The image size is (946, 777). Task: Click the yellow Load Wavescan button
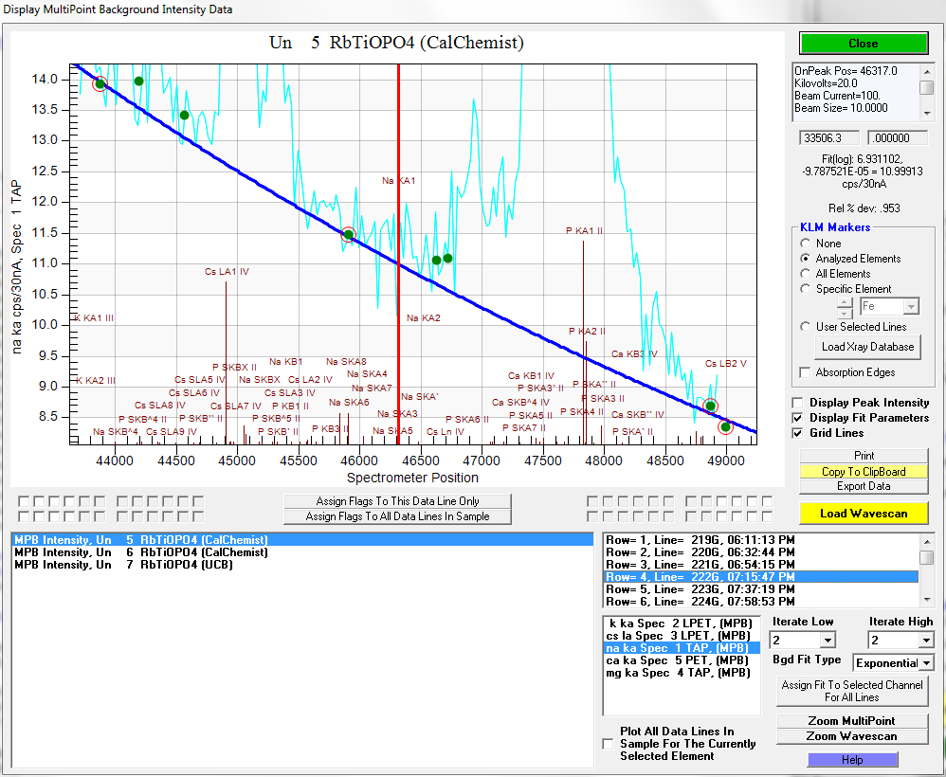pos(863,514)
